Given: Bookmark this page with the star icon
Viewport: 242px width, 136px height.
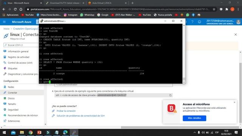Looking at the screenshot, I should (x=214, y=9).
